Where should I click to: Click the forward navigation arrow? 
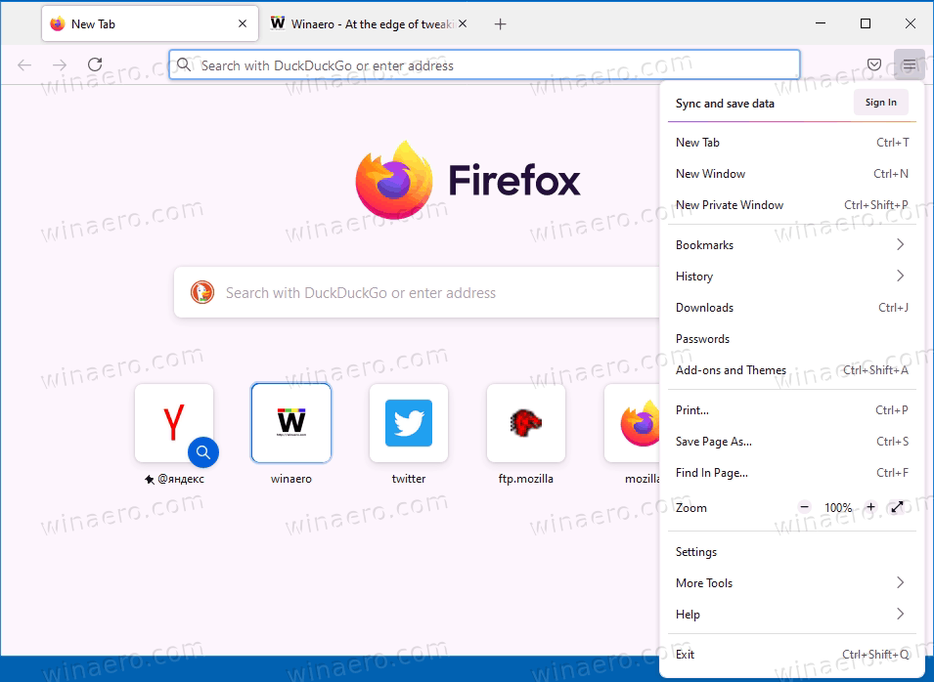coord(59,64)
